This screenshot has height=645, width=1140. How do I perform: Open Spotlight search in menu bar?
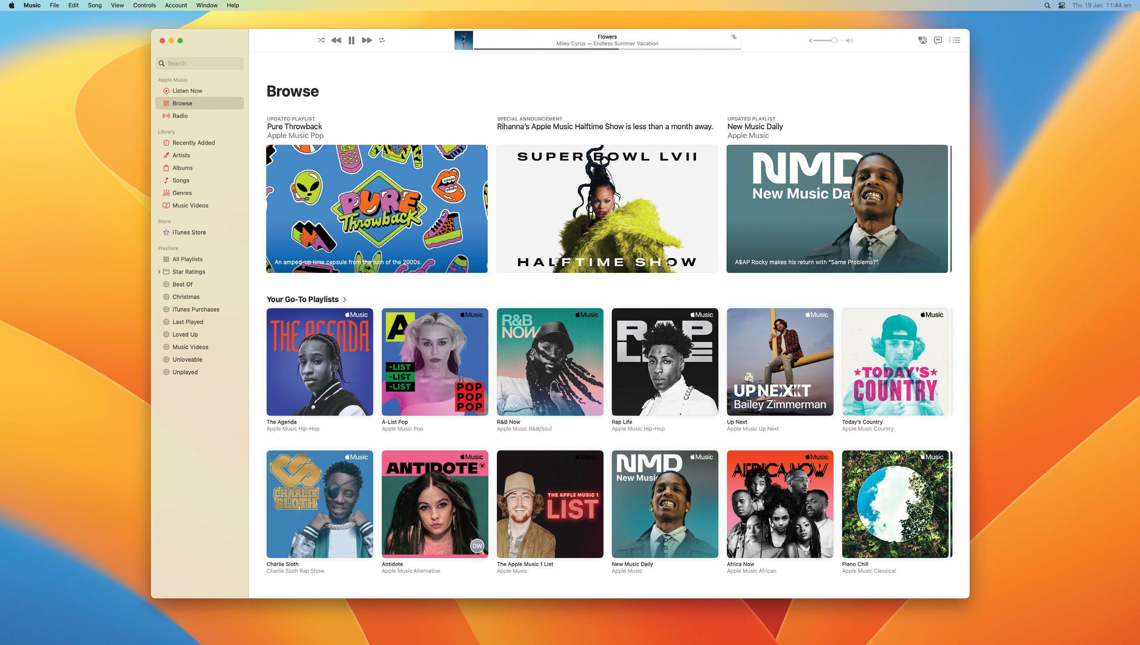1047,5
